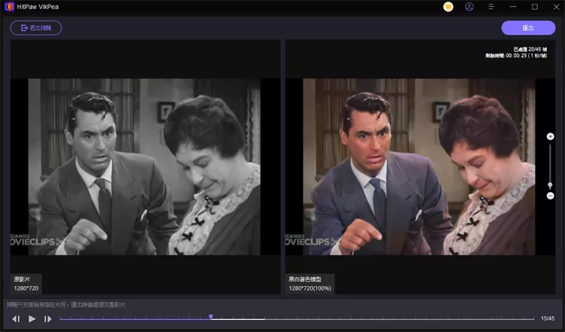Step back to the previous frame
The image size is (565, 332).
click(16, 319)
